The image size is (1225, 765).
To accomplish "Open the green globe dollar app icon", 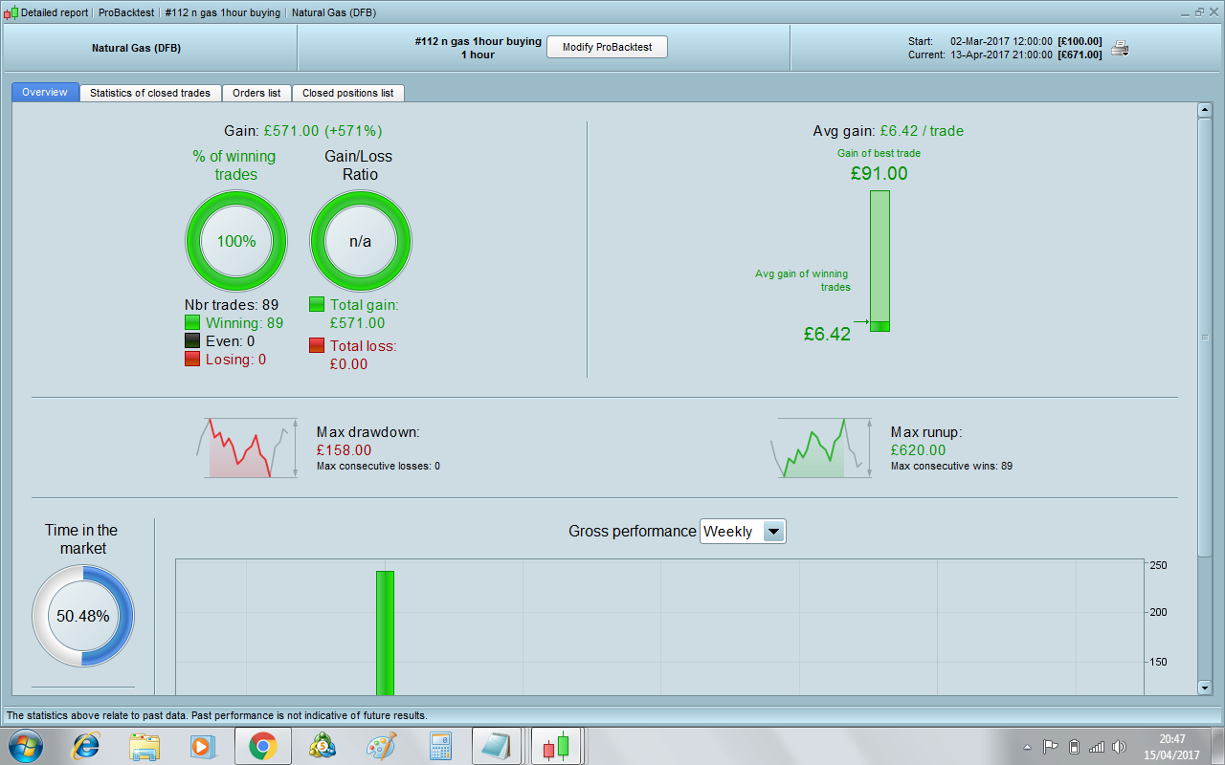I will (322, 746).
